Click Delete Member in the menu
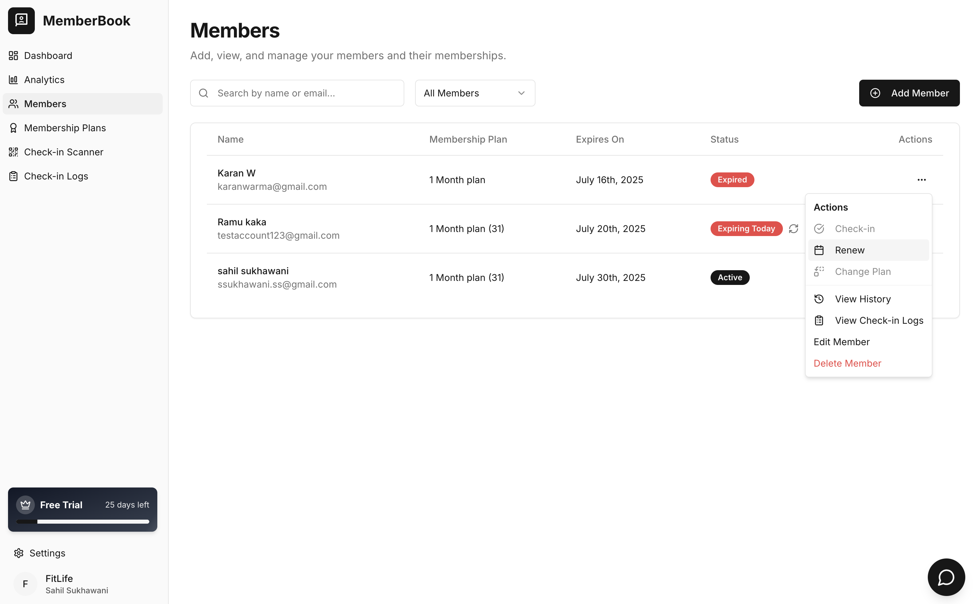The width and height of the screenshot is (978, 604). click(847, 363)
